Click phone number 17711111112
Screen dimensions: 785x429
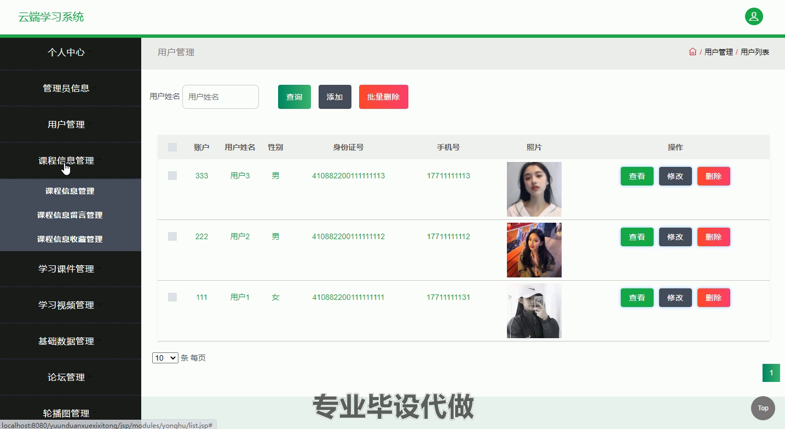pos(448,236)
